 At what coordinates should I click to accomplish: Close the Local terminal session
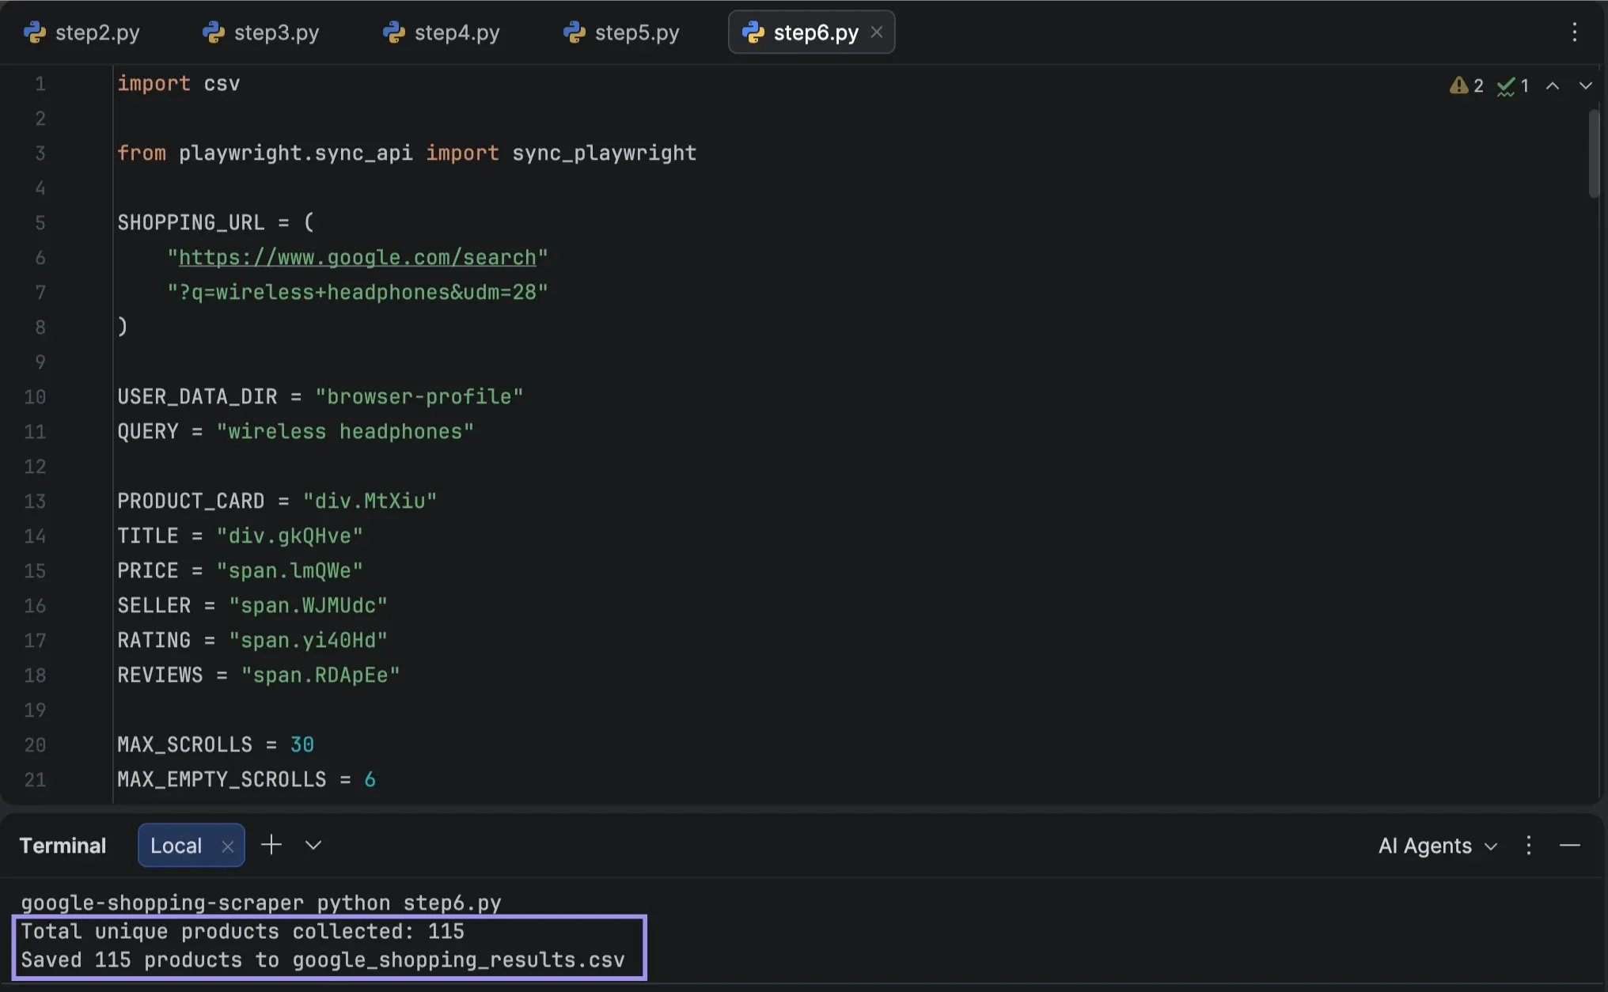[x=227, y=846]
